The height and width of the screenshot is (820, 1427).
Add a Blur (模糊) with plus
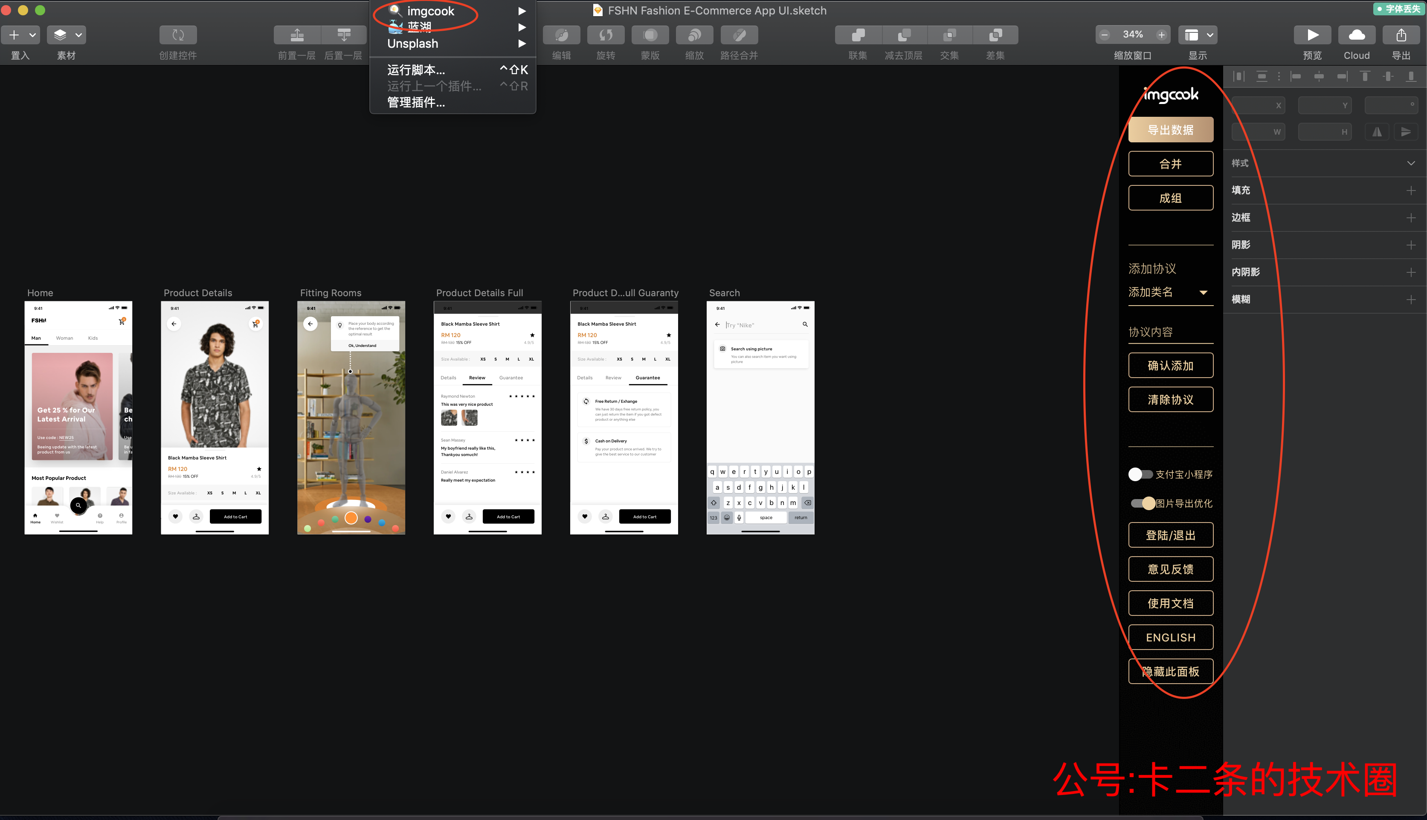point(1411,300)
